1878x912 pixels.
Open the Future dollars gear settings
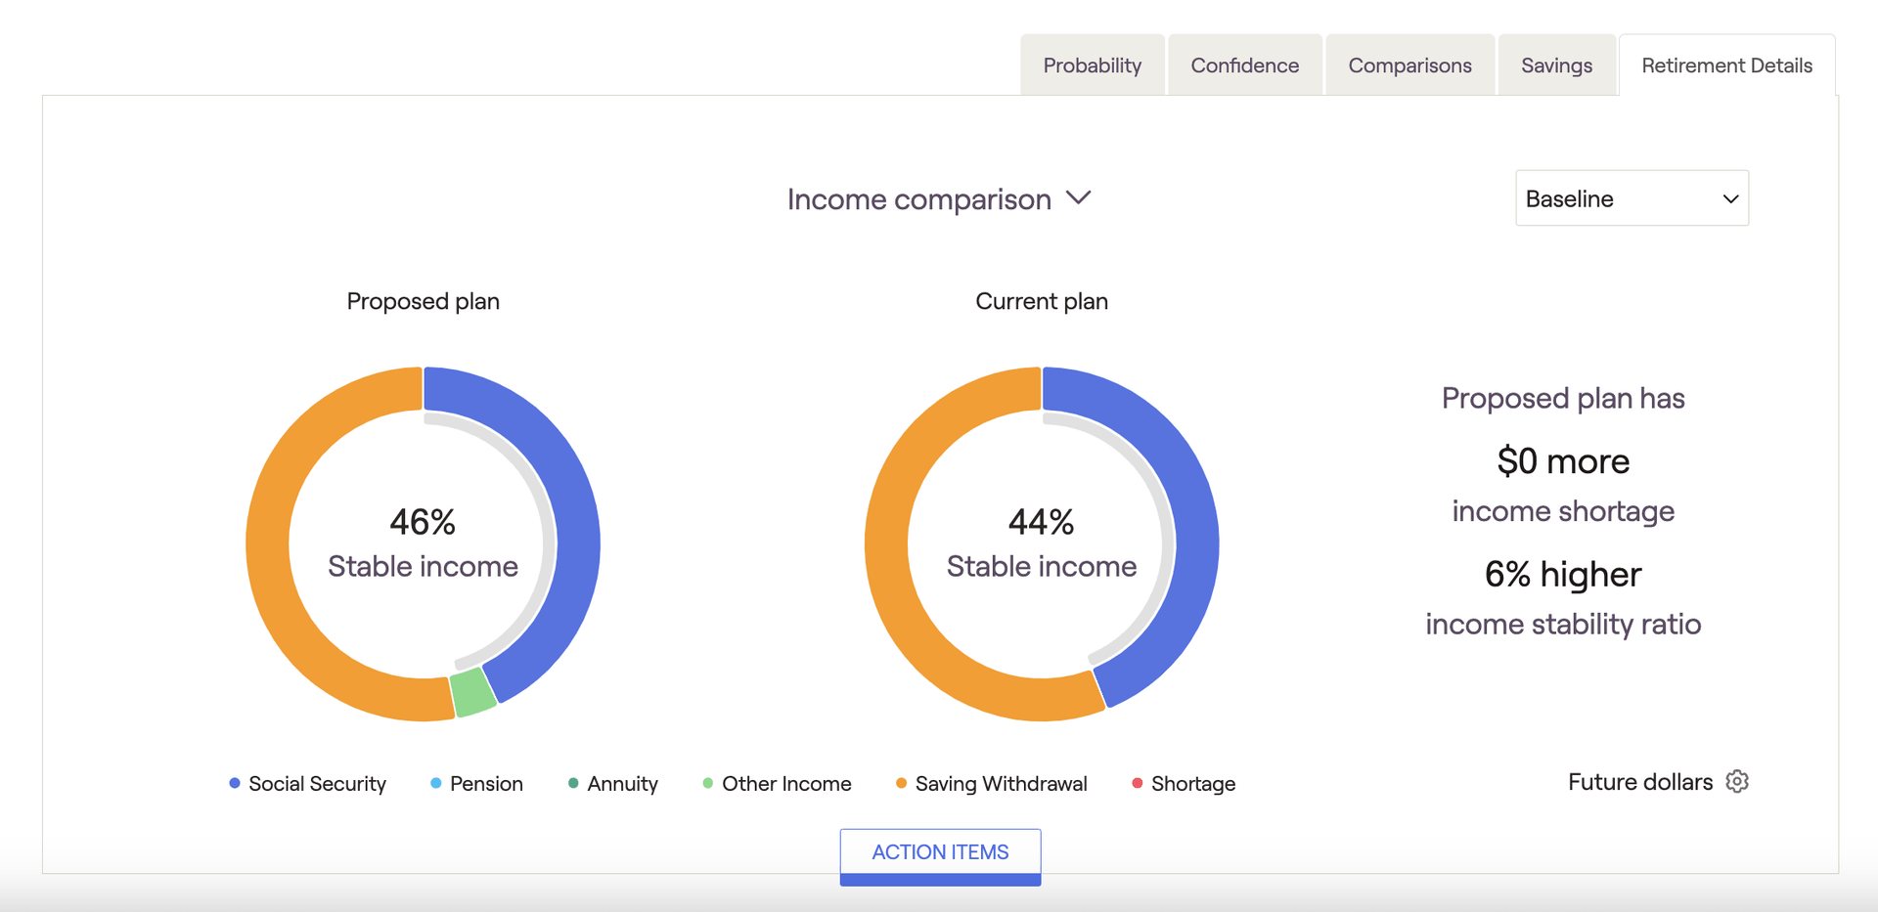pyautogui.click(x=1737, y=782)
